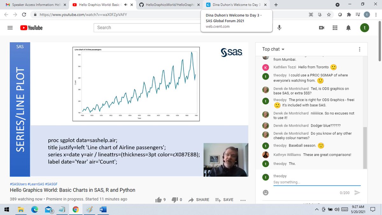Screen dimensions: 382x215
Task: Click the live chat scrollbar thumb
Action: [x=365, y=148]
